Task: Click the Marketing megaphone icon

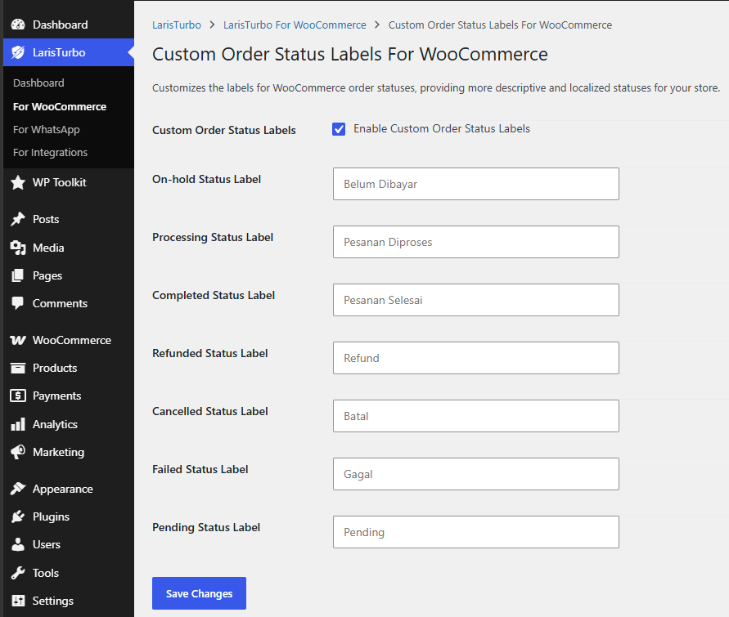Action: click(x=18, y=452)
